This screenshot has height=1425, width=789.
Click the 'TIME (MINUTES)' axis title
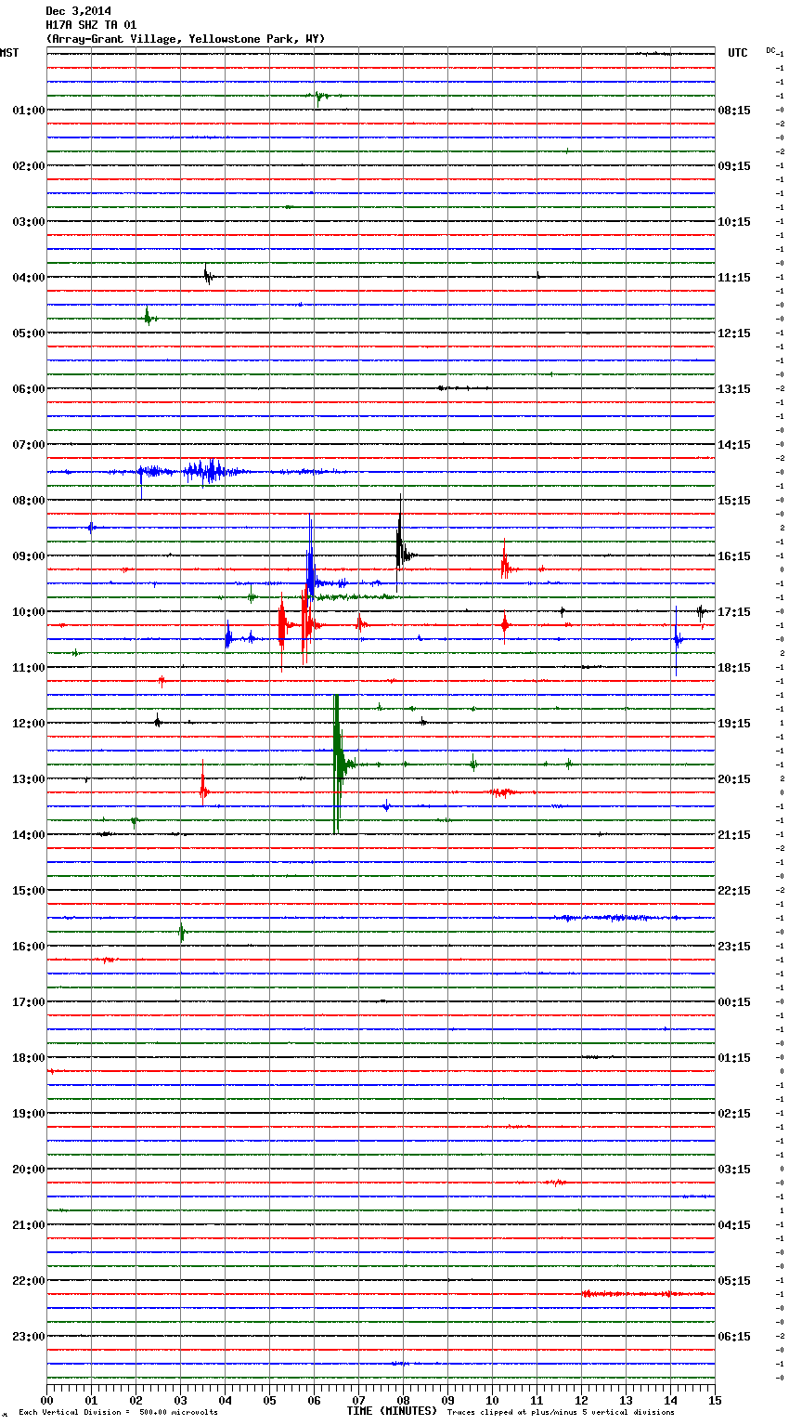pyautogui.click(x=392, y=1411)
